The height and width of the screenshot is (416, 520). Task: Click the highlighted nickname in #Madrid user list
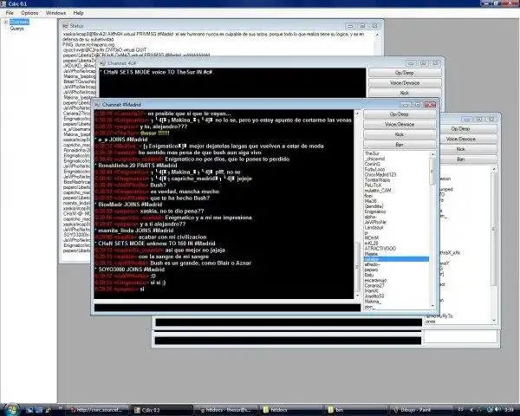(x=396, y=259)
